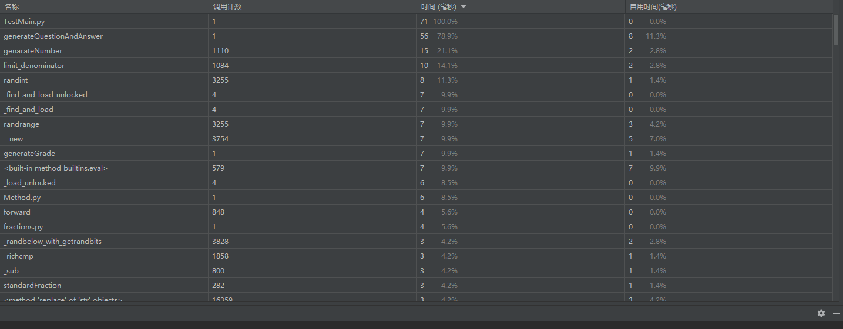The image size is (843, 329).
Task: Select the limit_denominator row
Action: [x=416, y=65]
